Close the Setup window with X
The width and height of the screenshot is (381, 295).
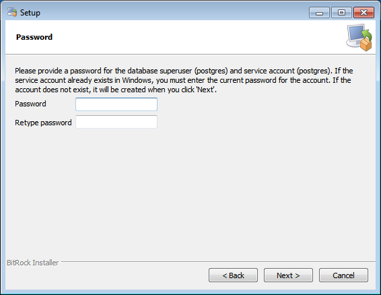(363, 13)
